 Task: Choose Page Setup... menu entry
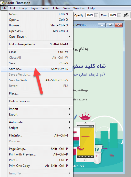[x=37, y=149]
